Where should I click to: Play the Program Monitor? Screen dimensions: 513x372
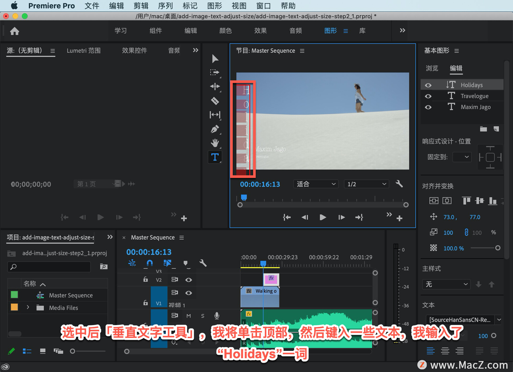[x=323, y=217]
